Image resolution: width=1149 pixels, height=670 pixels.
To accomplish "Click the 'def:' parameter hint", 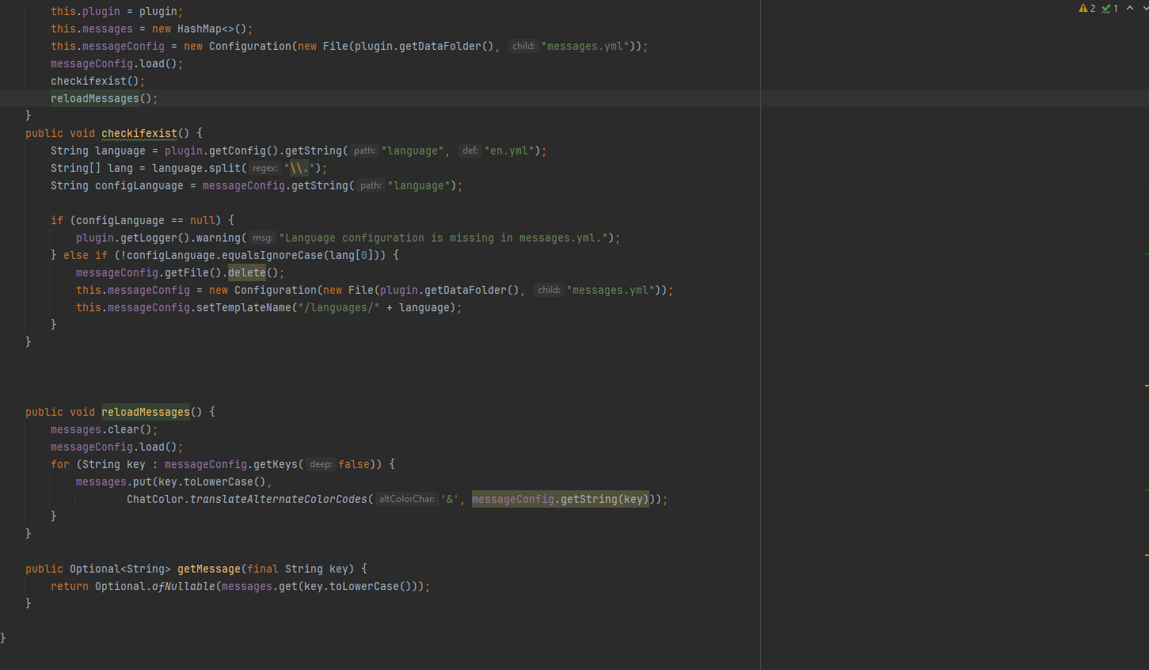I will pyautogui.click(x=470, y=150).
